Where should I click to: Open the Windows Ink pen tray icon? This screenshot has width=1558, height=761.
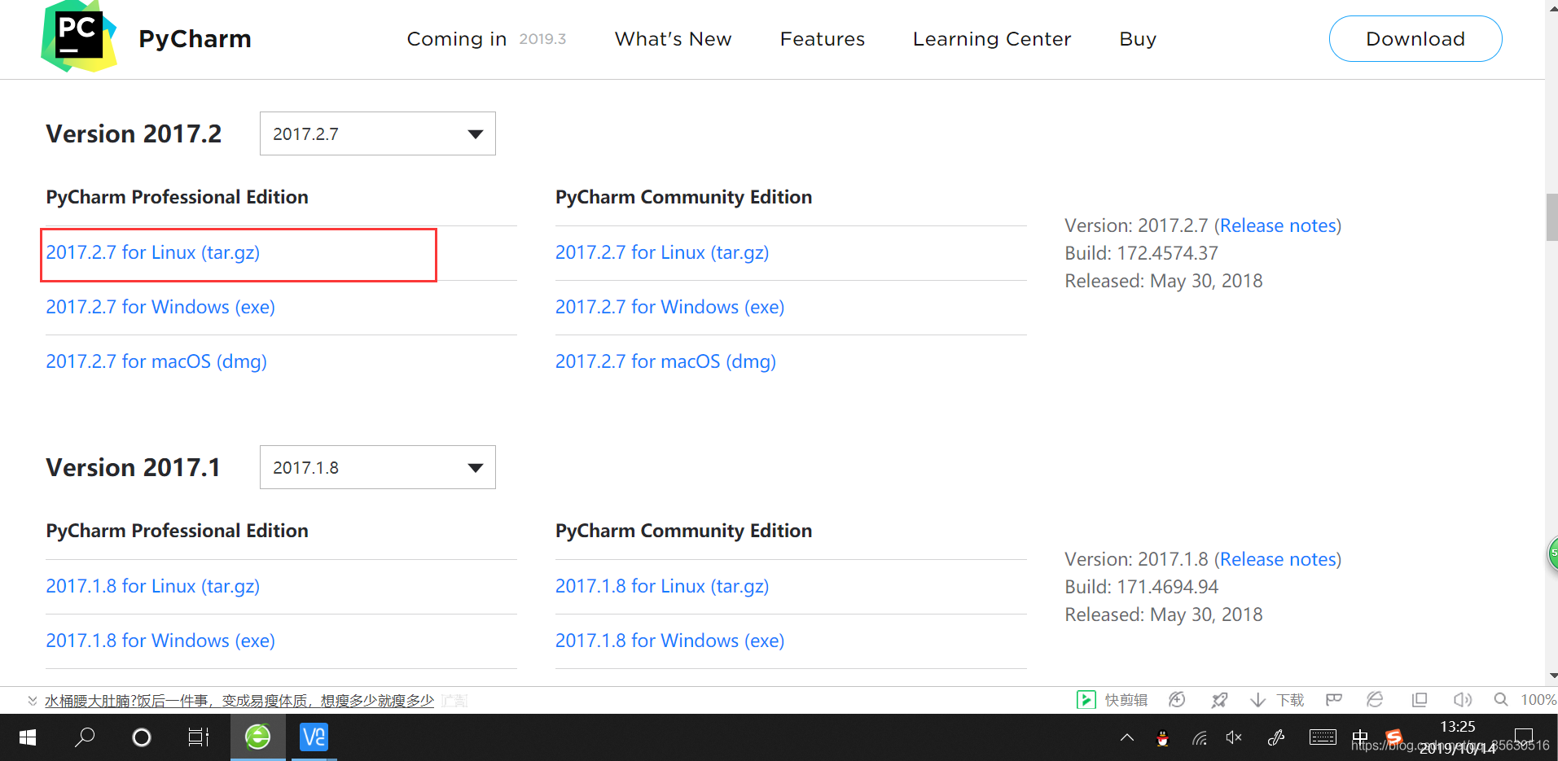click(x=1276, y=738)
